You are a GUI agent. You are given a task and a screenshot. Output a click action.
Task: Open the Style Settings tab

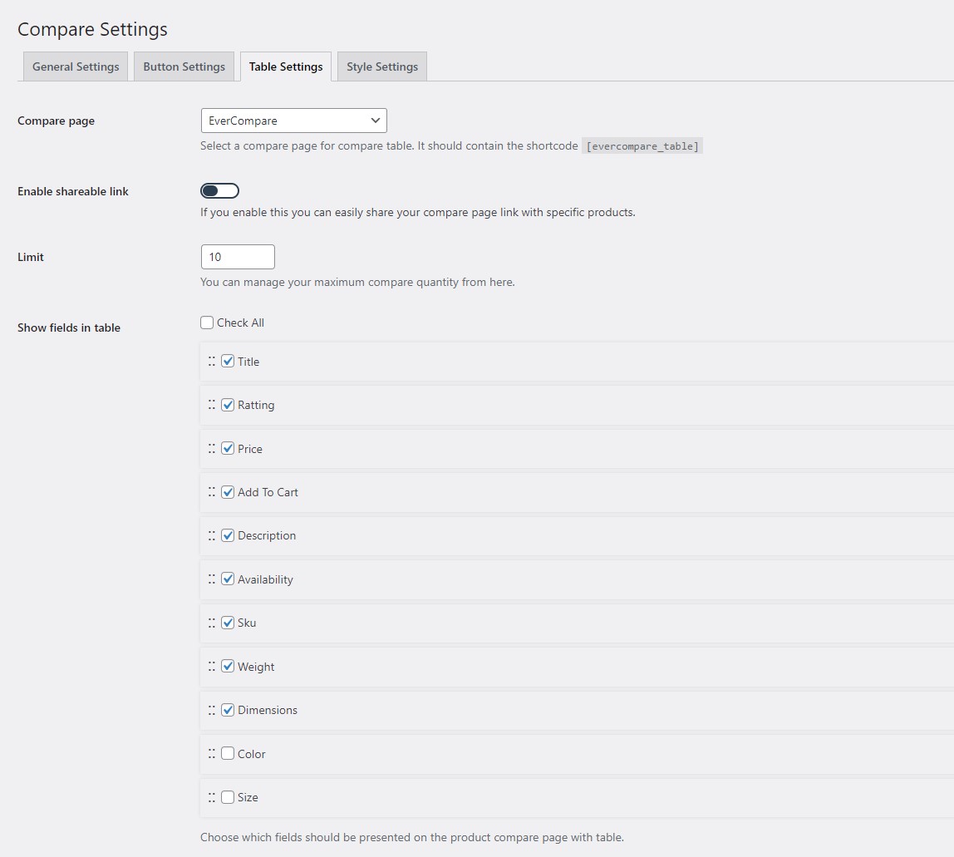[x=382, y=66]
